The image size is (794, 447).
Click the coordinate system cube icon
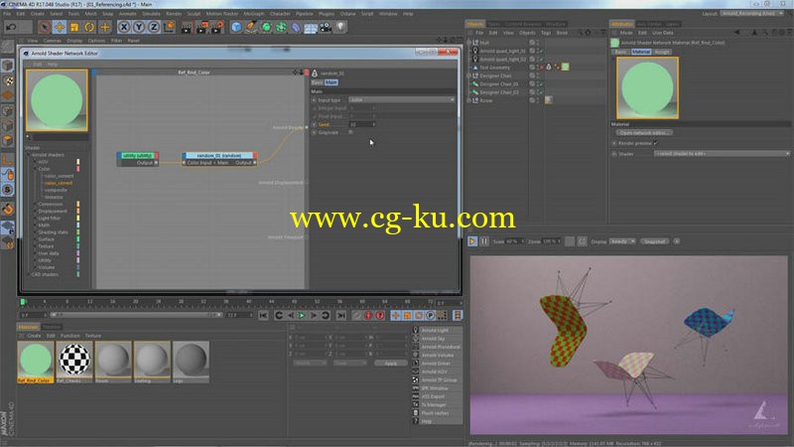point(169,27)
